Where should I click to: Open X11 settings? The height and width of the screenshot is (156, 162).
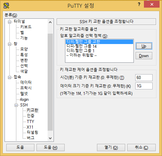[30, 127]
